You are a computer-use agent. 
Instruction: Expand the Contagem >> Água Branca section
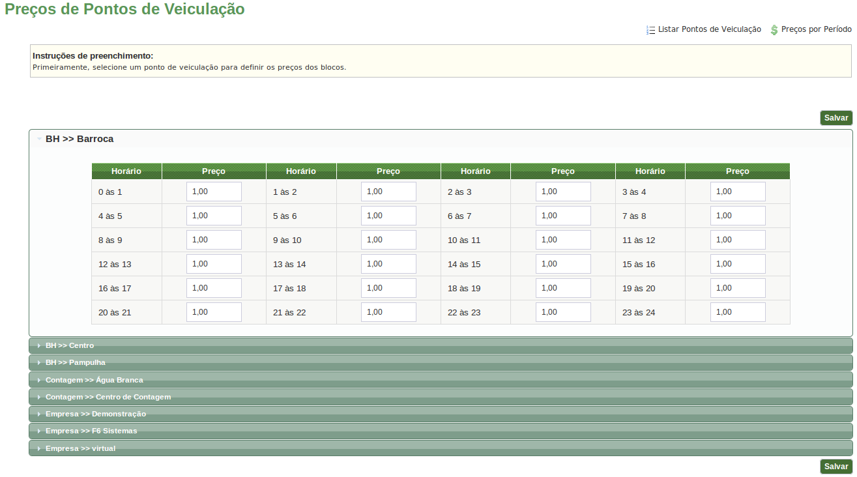(x=441, y=380)
